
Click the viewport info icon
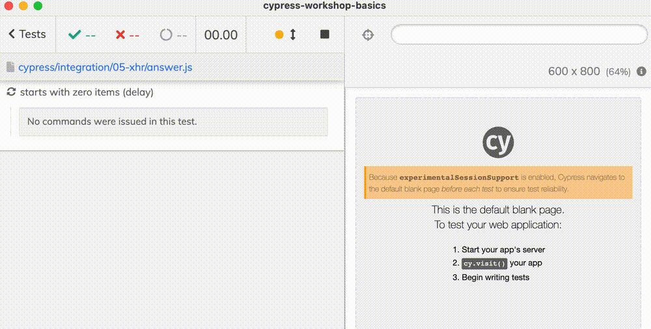641,72
